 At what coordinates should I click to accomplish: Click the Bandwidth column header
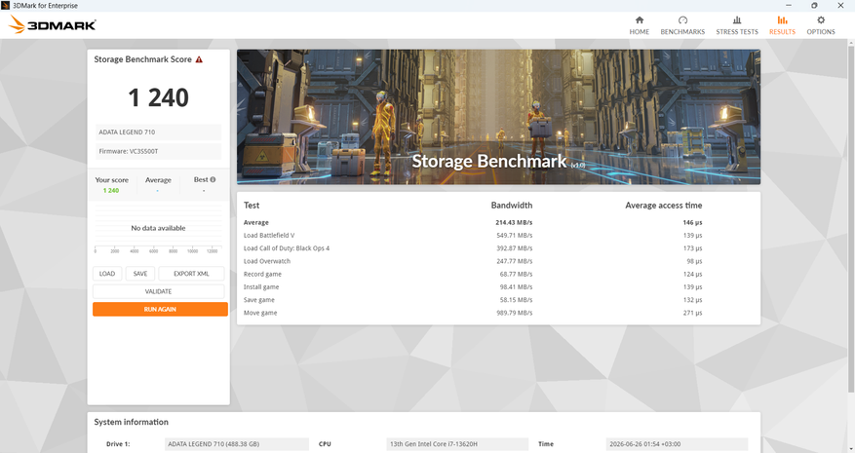point(512,206)
